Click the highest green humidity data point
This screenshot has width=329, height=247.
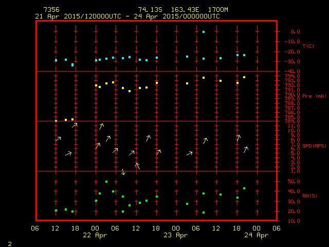(106, 182)
